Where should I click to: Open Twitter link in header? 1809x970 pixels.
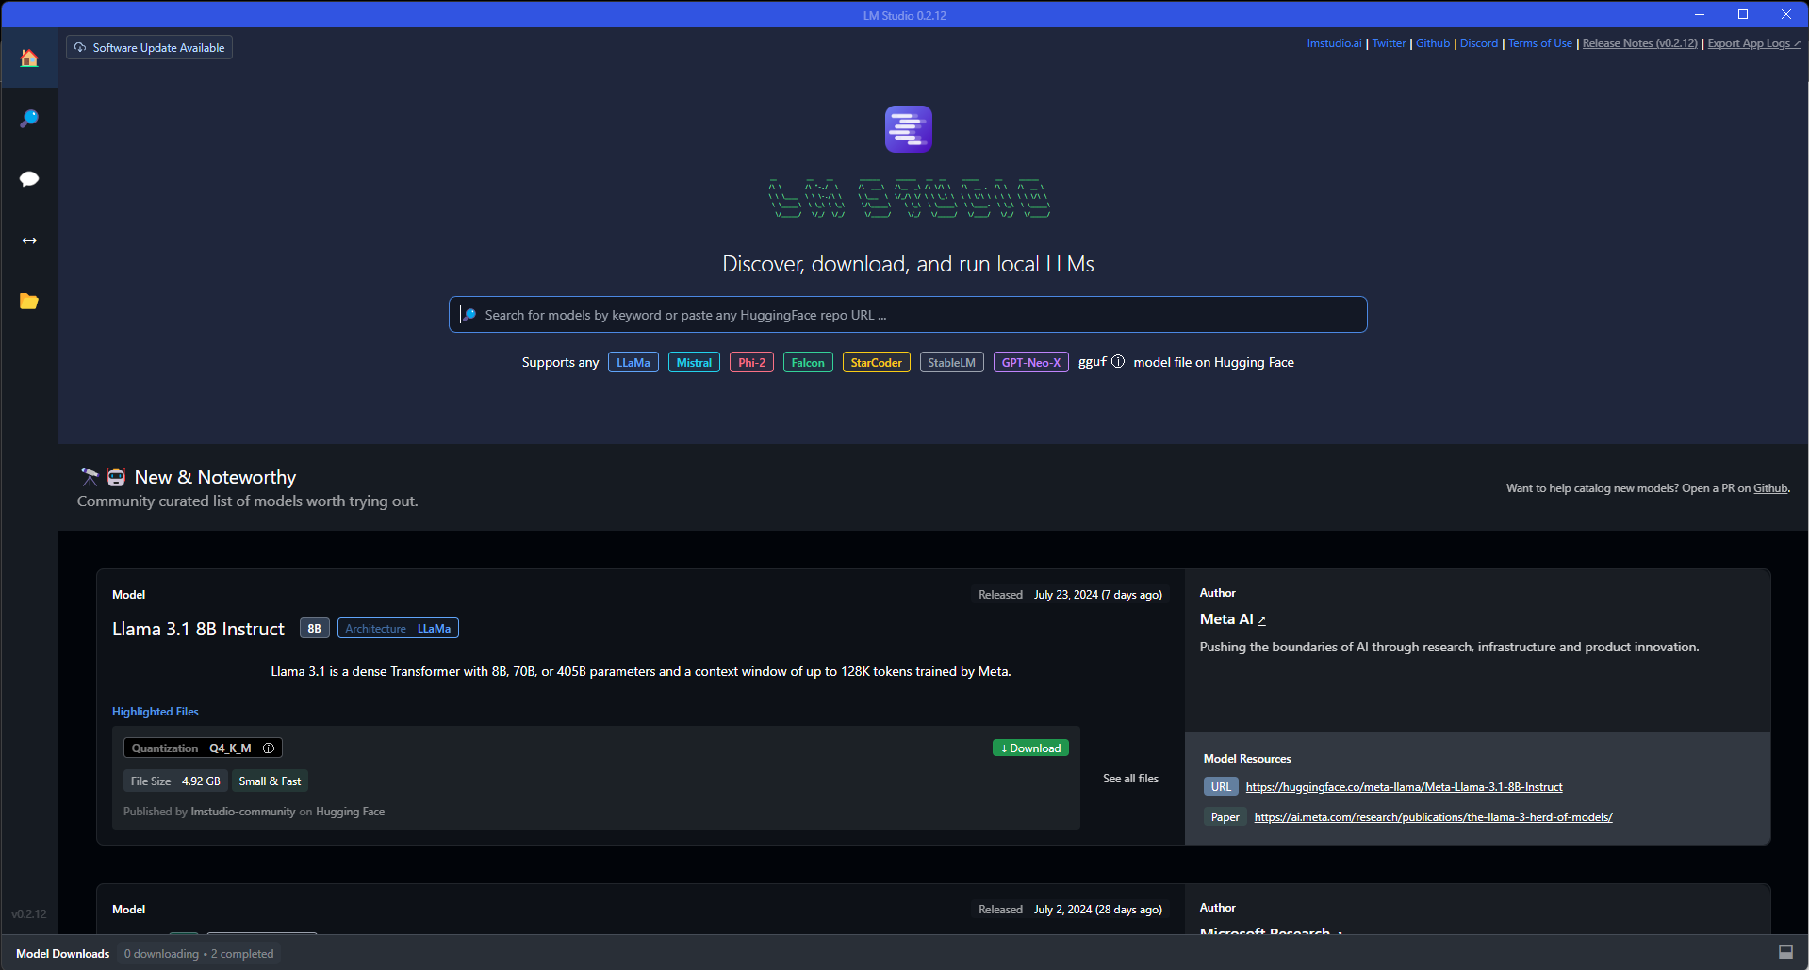click(1389, 43)
